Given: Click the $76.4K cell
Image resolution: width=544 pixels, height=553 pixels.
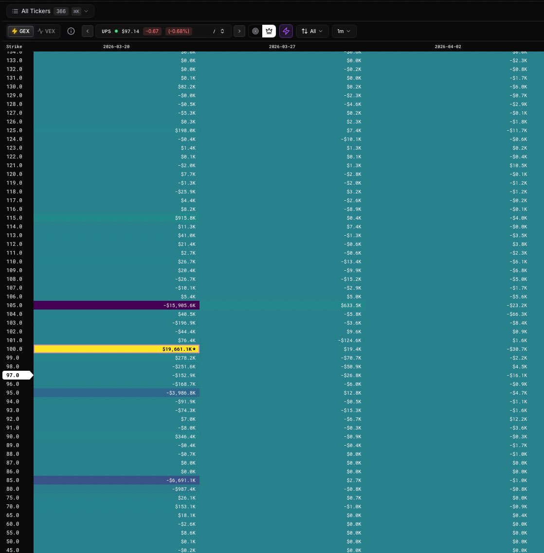Looking at the screenshot, I should [117, 340].
